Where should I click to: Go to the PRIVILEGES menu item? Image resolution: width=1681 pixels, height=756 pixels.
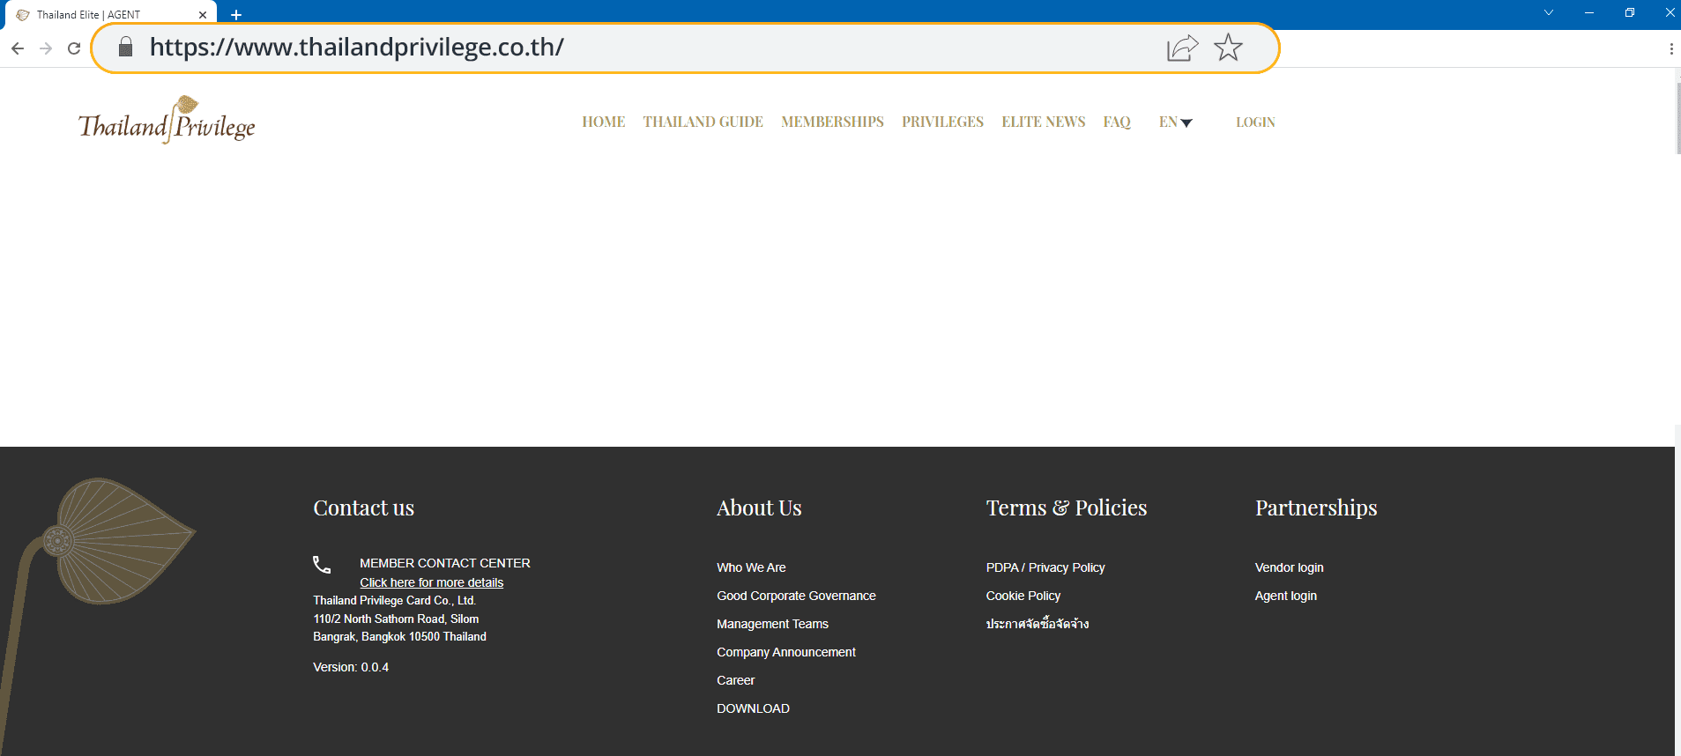pos(942,122)
